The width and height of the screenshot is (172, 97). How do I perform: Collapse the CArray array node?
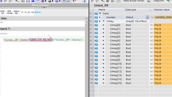point(103,21)
